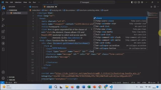
Task: Toggle the Panel layout icon
Action: [x=135, y=2]
